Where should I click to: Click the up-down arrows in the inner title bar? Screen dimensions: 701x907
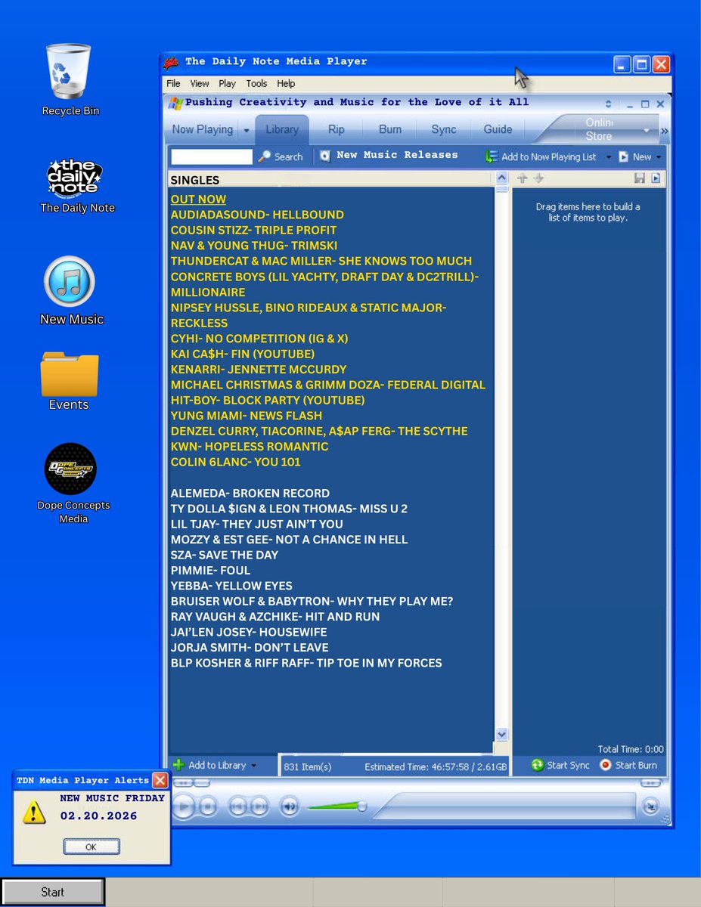tap(608, 104)
